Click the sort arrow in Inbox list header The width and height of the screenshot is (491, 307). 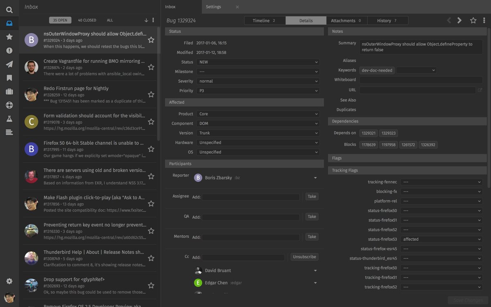coord(146,20)
